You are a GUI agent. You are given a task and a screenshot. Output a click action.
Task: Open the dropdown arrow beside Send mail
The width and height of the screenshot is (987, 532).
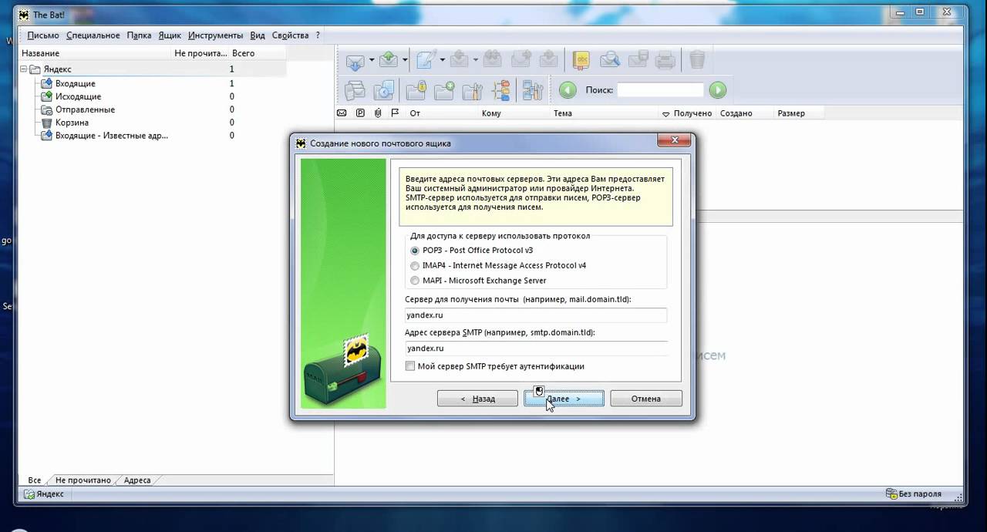coord(405,60)
